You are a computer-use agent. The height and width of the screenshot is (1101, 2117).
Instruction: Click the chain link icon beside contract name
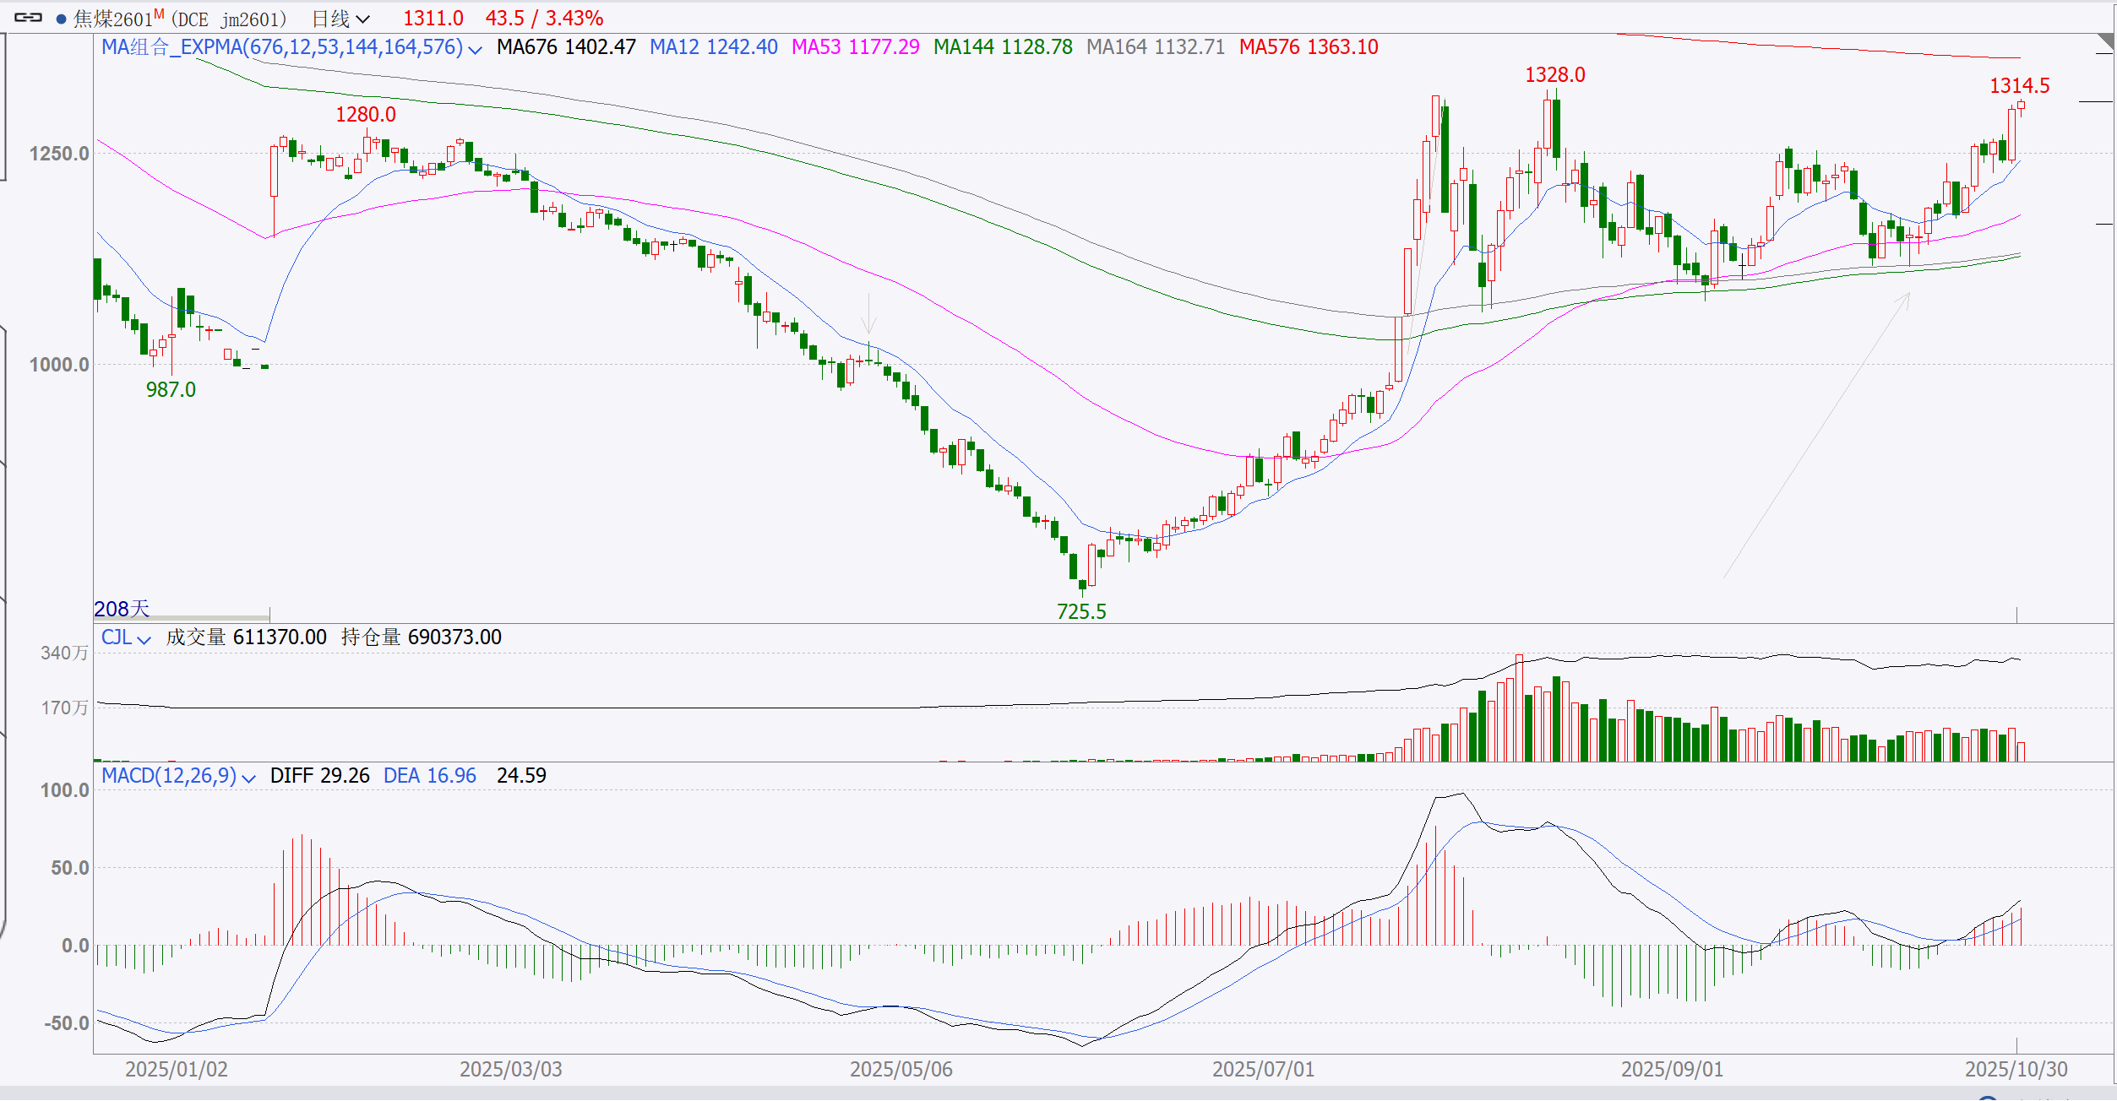click(28, 18)
